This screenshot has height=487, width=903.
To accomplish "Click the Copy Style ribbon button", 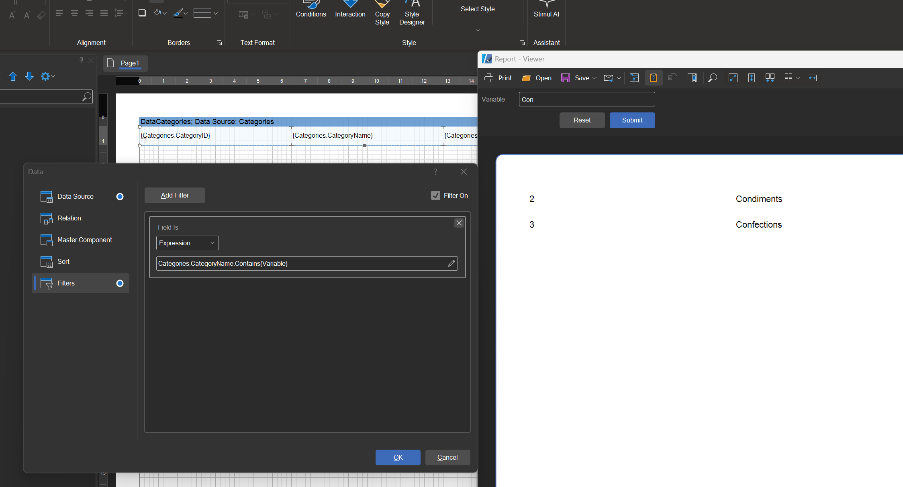I will (382, 14).
